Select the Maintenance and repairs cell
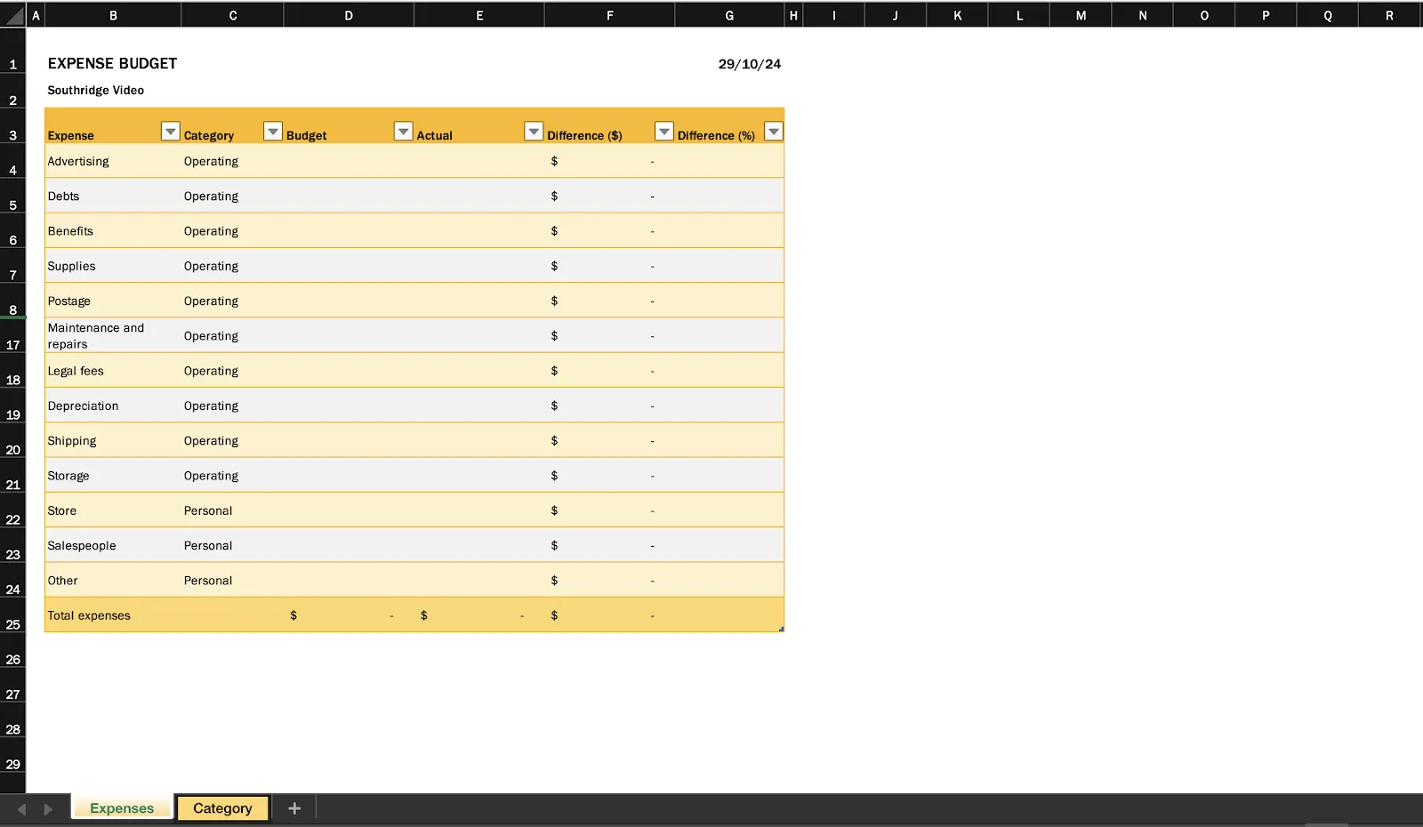 point(113,336)
